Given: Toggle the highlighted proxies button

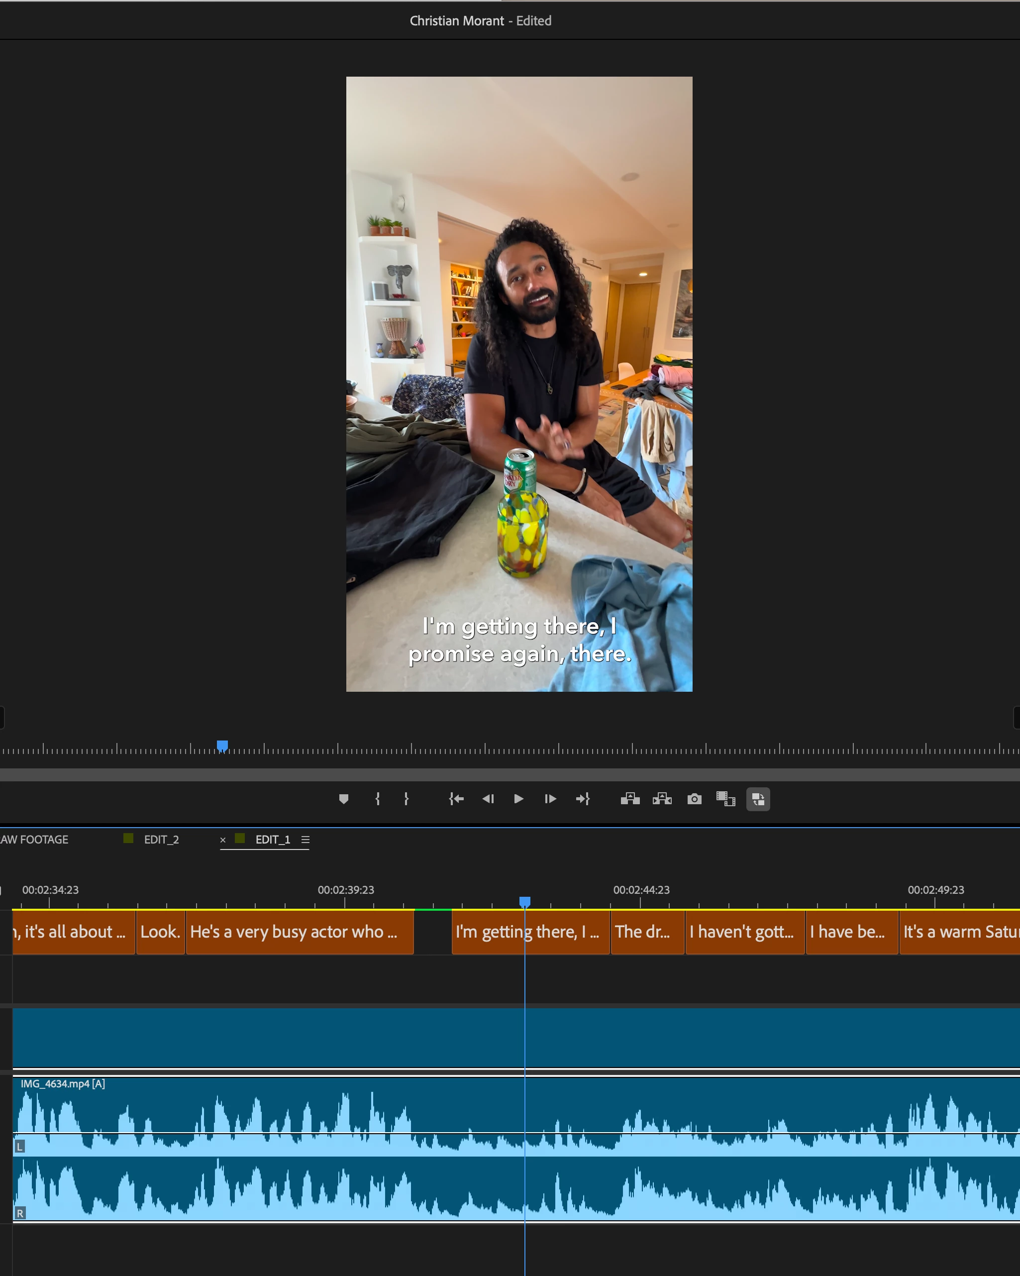Looking at the screenshot, I should click(758, 799).
